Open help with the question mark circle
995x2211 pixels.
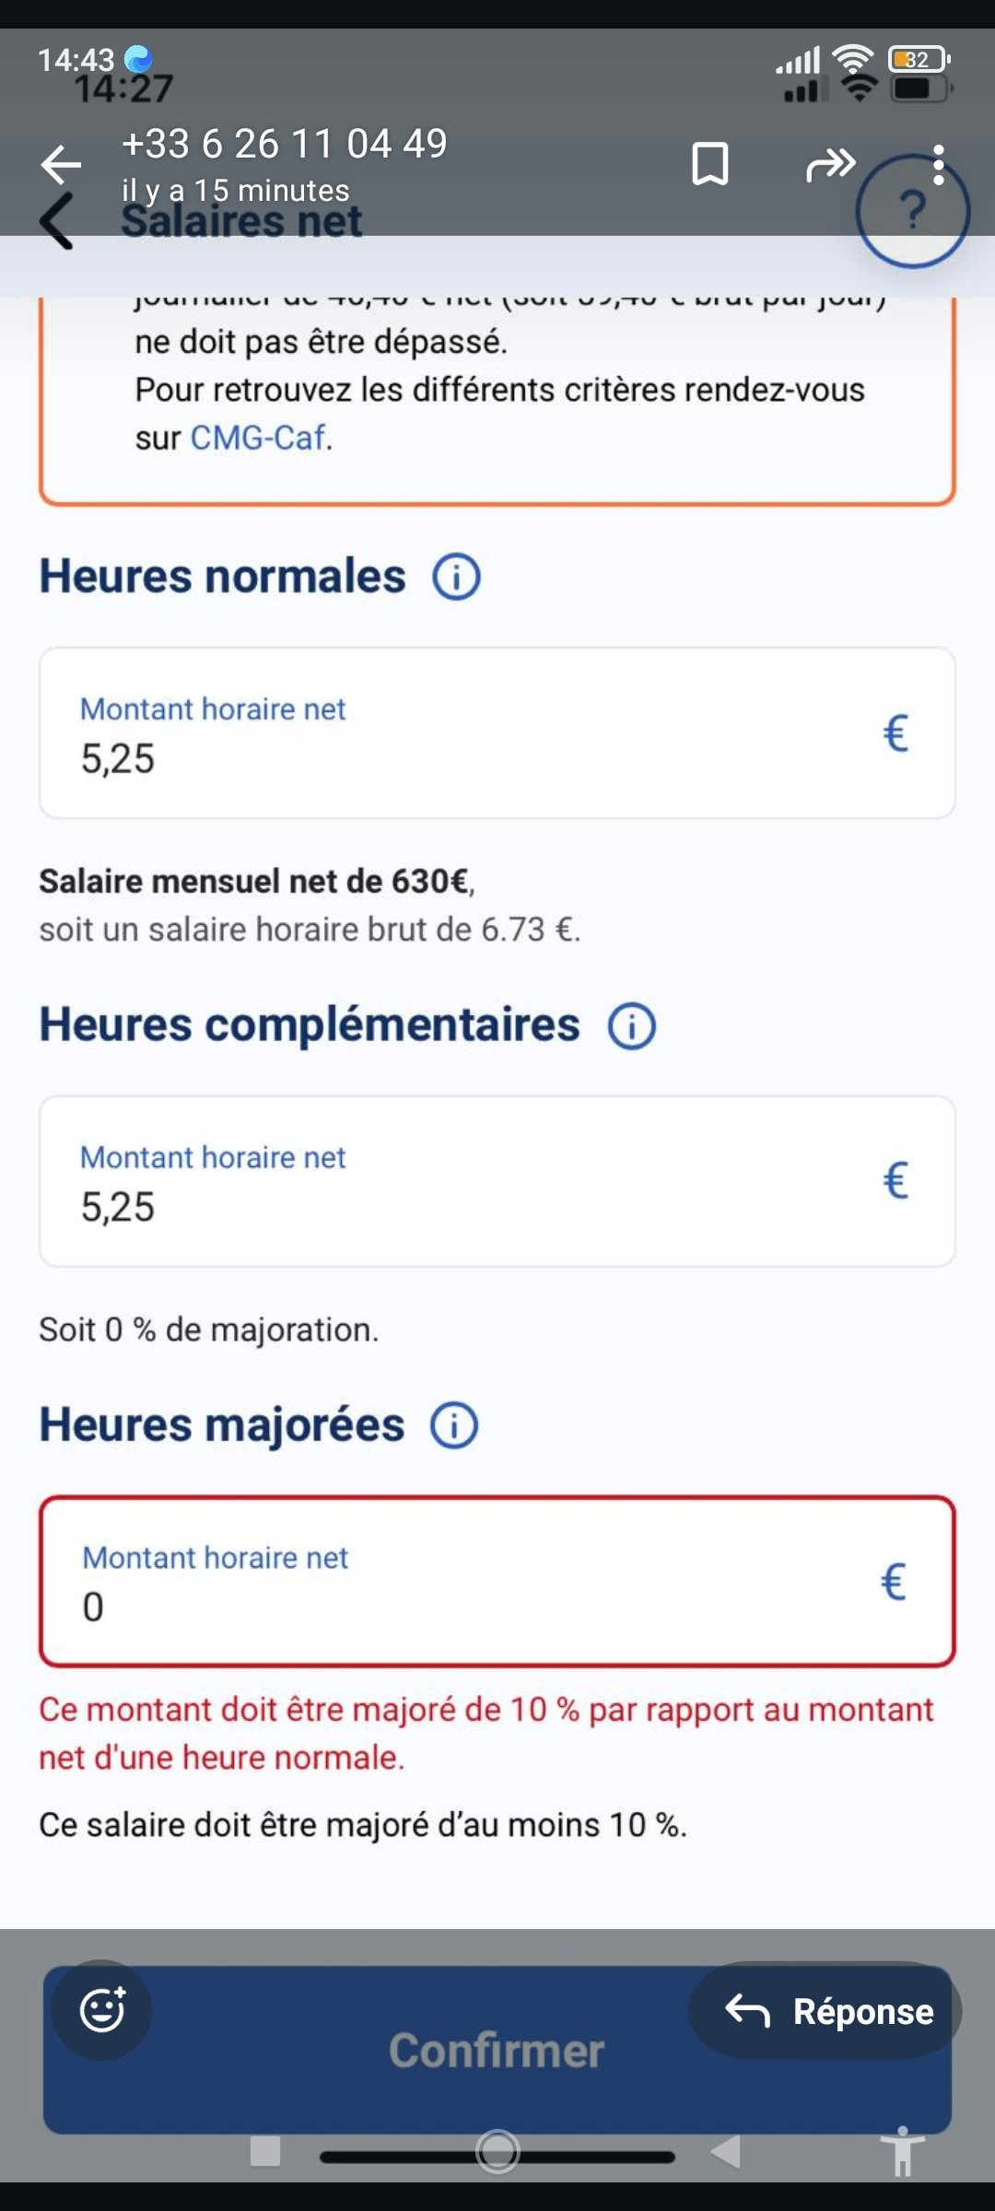[x=911, y=212]
